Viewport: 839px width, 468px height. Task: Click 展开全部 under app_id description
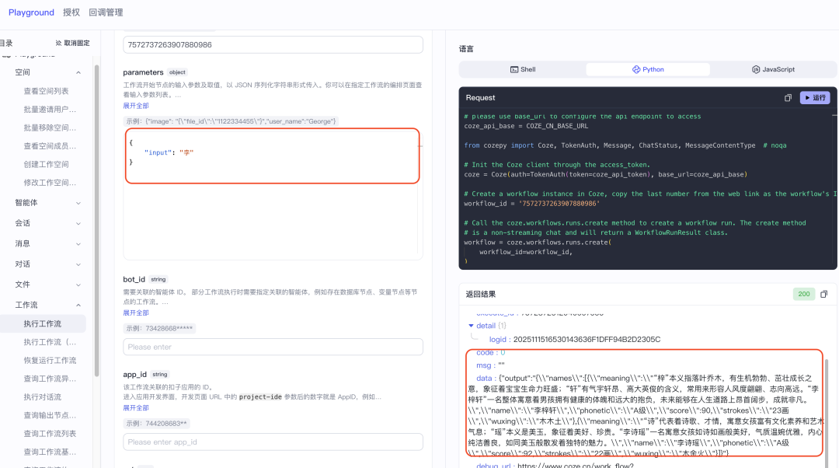136,408
